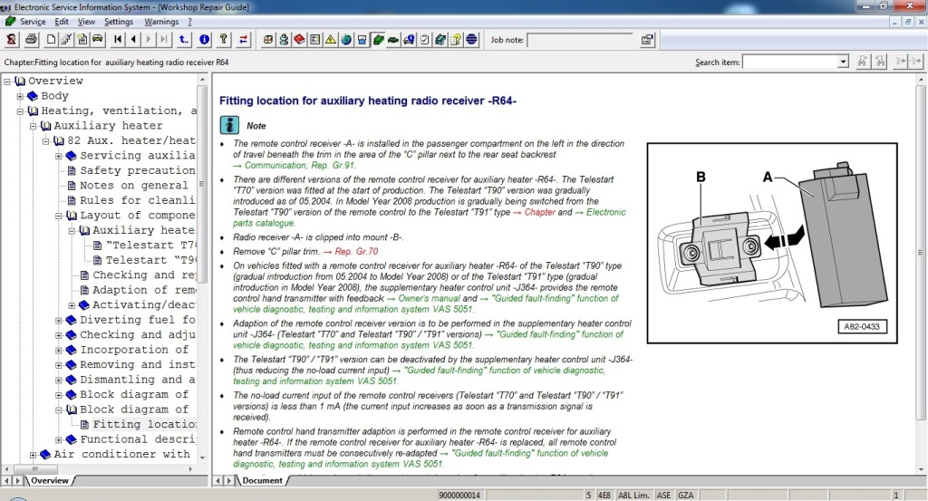This screenshot has width=928, height=501.
Task: Open the Search item dropdown arrow
Action: pyautogui.click(x=843, y=62)
